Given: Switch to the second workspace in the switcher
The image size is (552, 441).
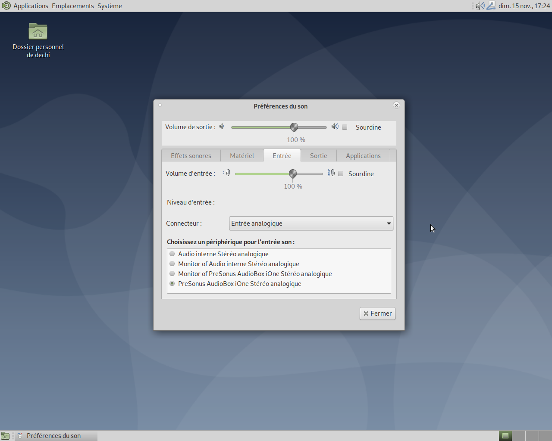Looking at the screenshot, I should [x=519, y=436].
